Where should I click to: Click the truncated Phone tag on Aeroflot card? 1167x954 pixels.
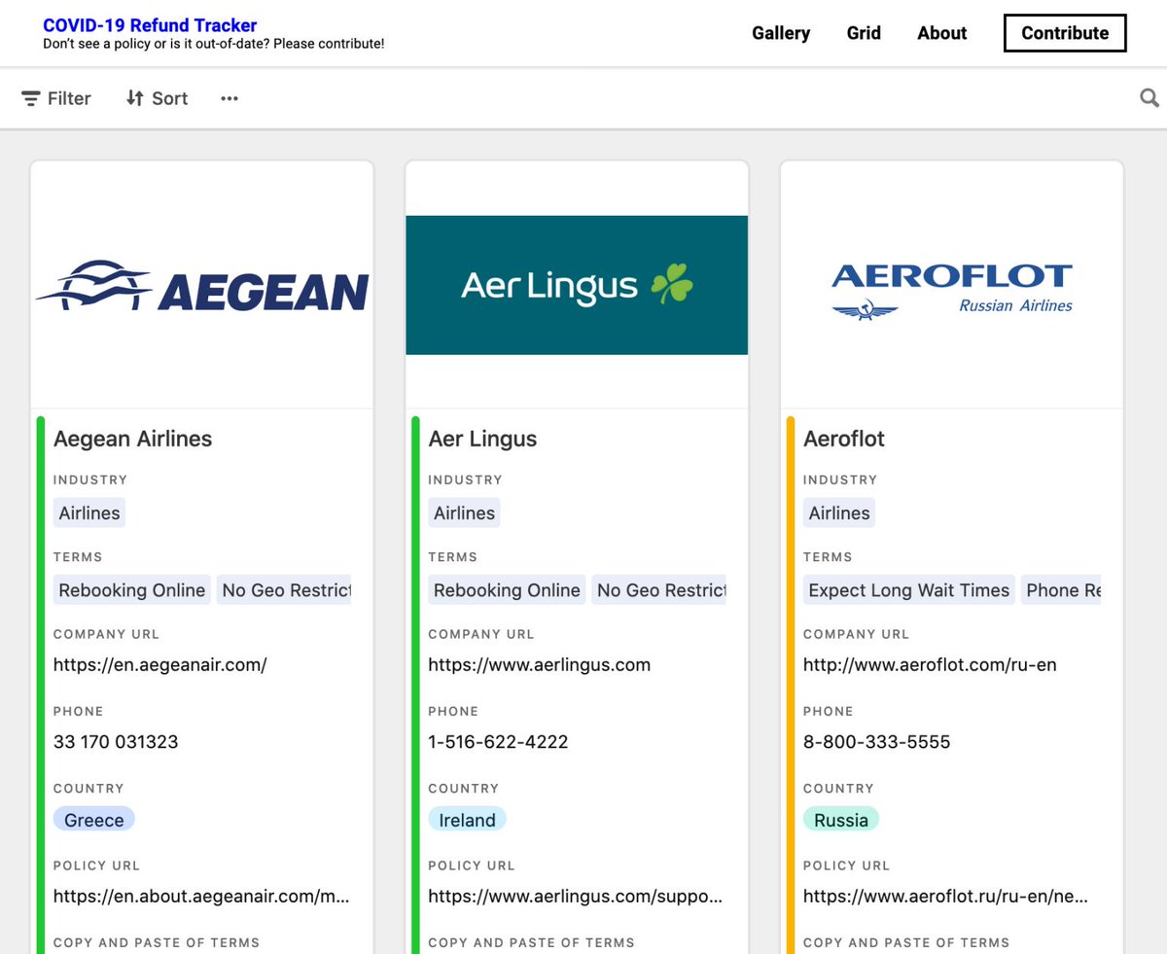coord(1061,590)
